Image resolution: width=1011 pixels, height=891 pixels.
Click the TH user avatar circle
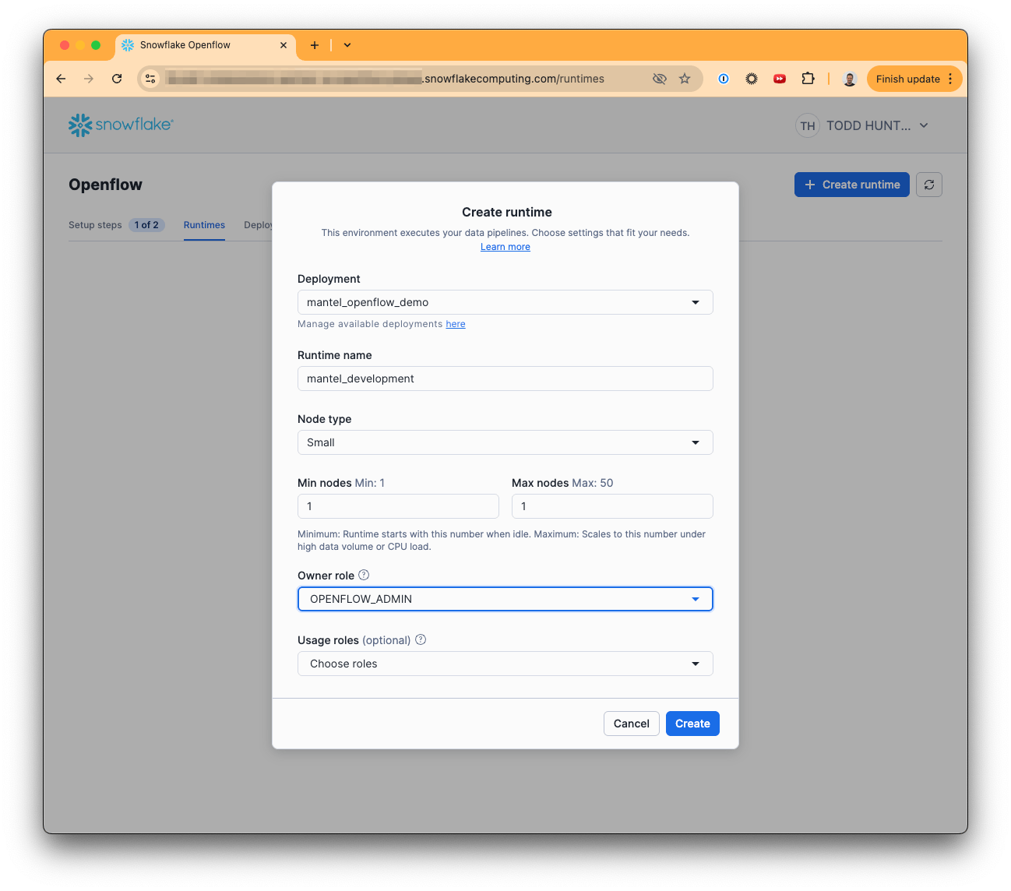point(808,125)
